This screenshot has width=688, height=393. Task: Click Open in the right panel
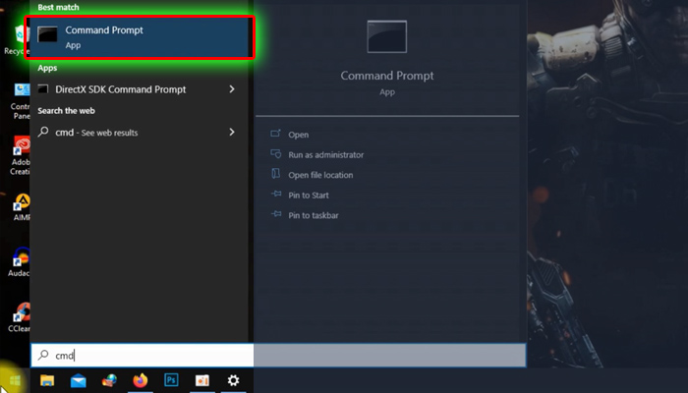(298, 135)
